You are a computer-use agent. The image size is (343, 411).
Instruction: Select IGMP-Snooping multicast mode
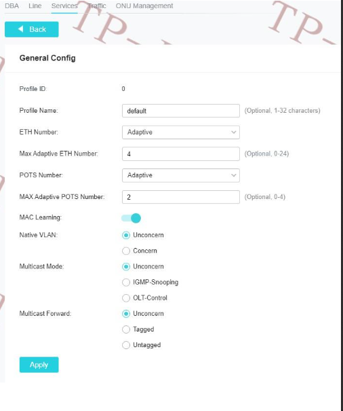point(126,283)
